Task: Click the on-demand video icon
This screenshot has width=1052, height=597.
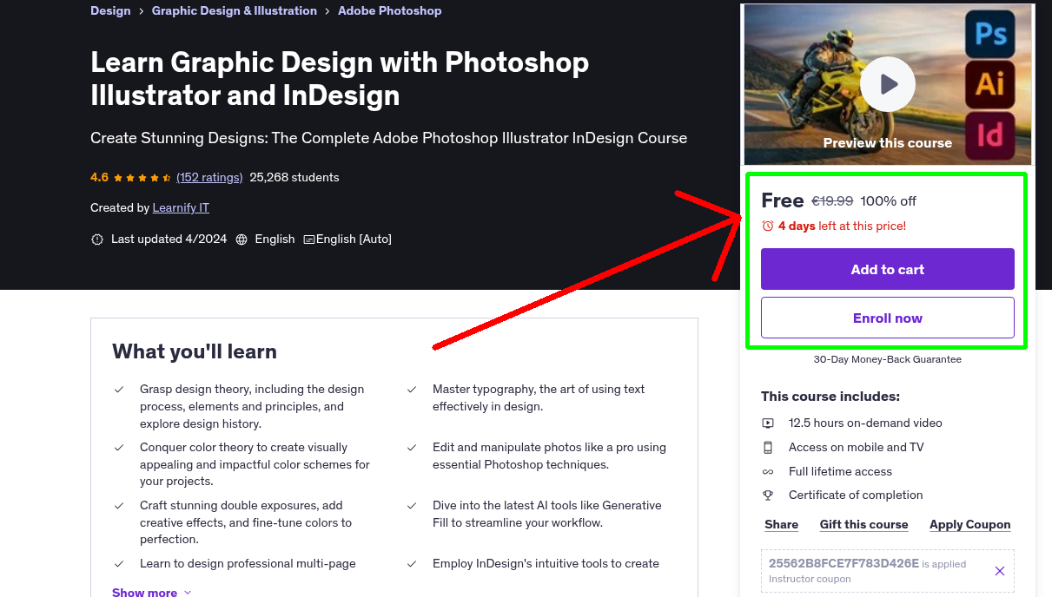Action: click(x=768, y=423)
